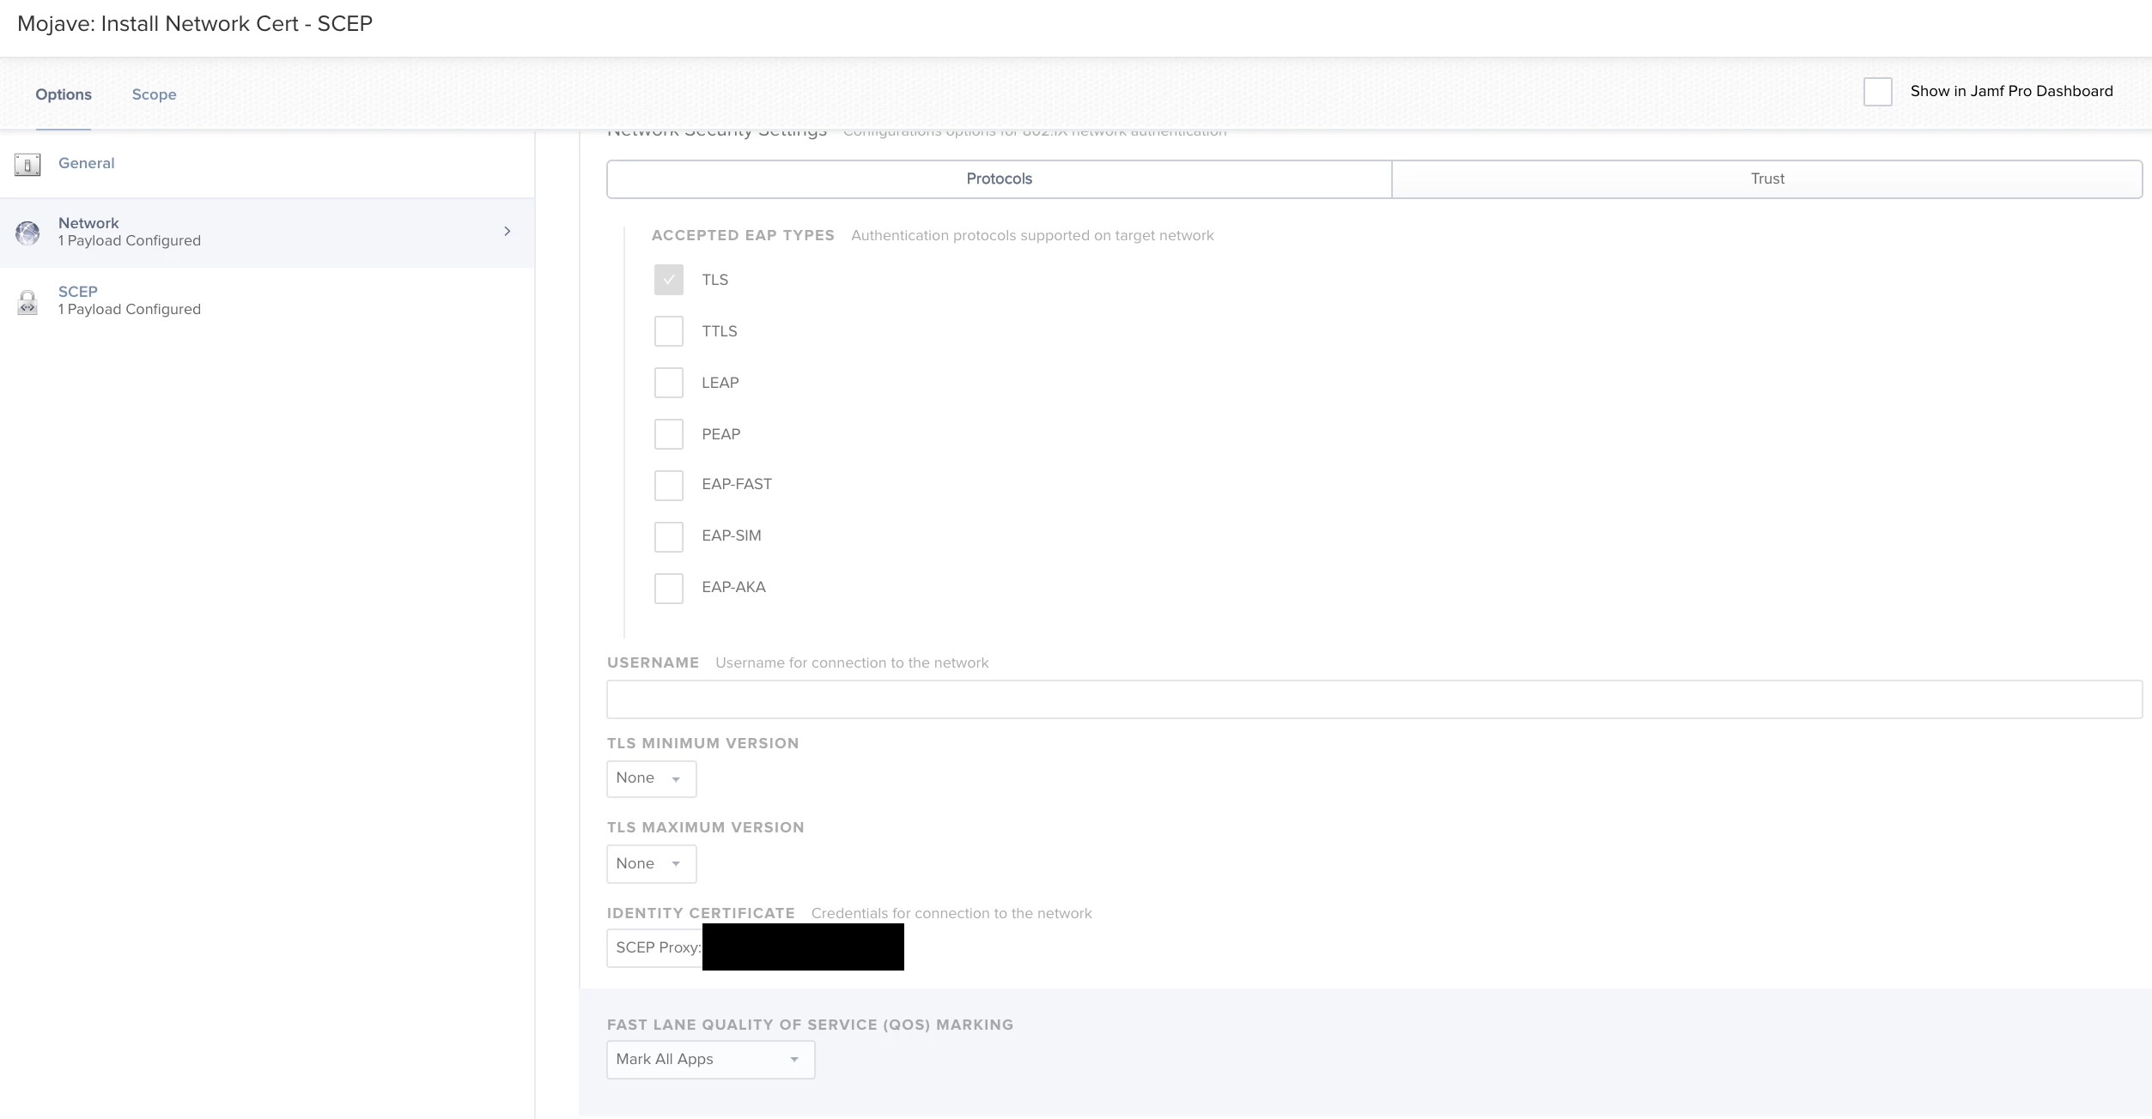Toggle the TLS checkbox
Screen dimensions: 2152x1119
[x=668, y=280]
